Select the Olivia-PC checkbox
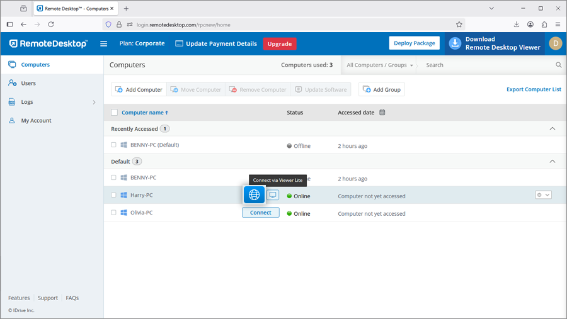This screenshot has height=319, width=567. tap(114, 213)
